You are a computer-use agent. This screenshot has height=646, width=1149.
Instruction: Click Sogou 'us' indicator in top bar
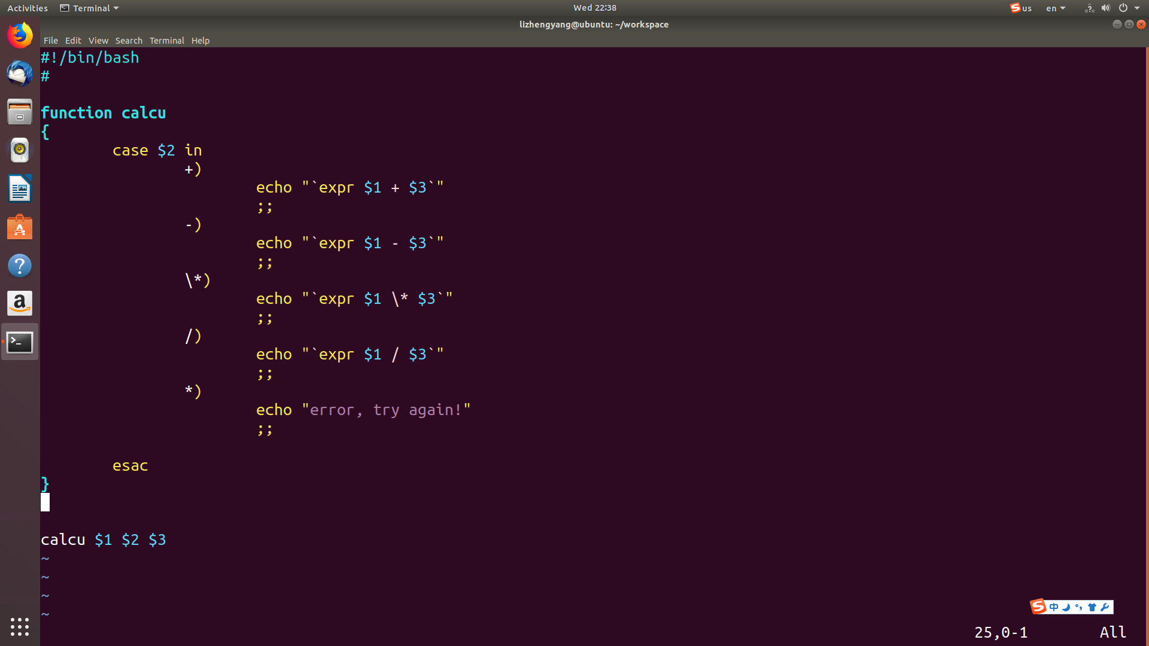tap(1021, 8)
